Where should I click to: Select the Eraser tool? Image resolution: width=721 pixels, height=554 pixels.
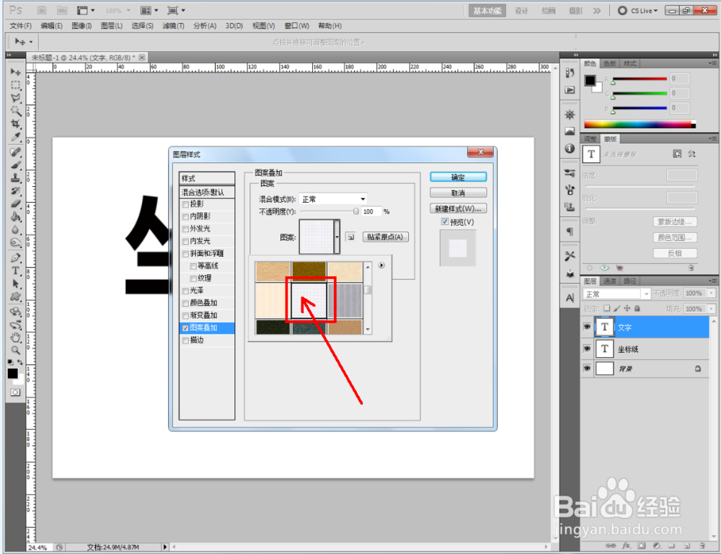point(16,203)
